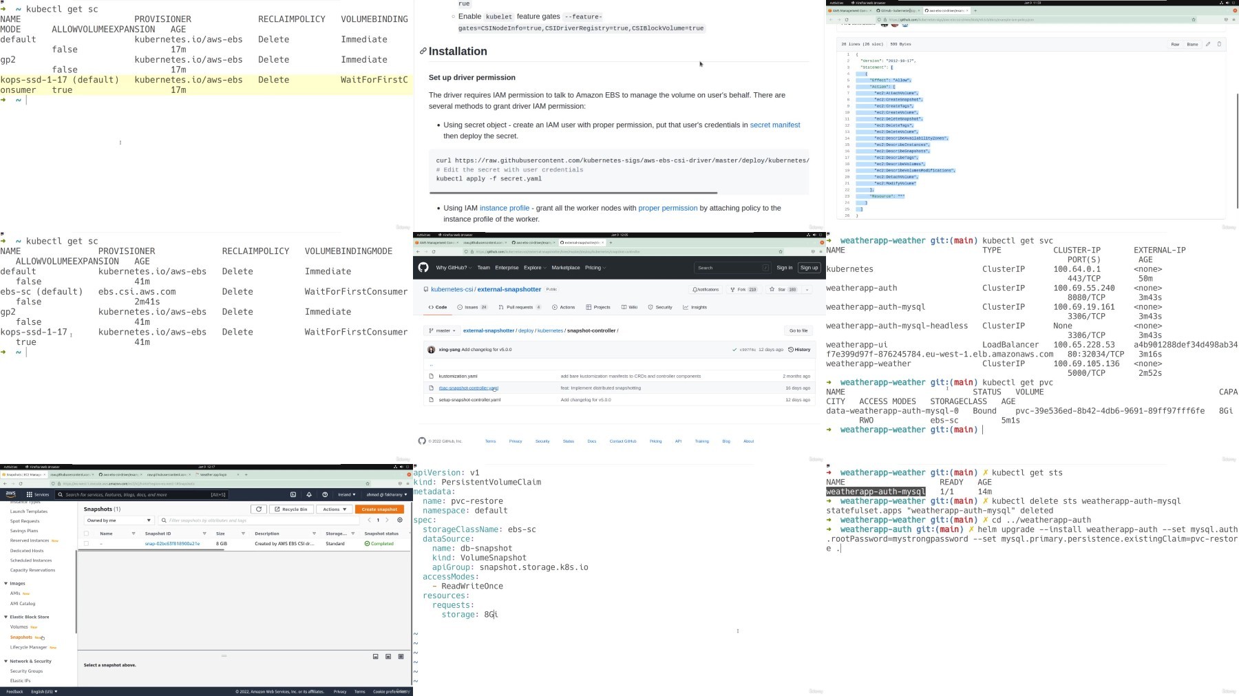The image size is (1239, 696).
Task: Go to next page of snapshots
Action: [x=387, y=520]
